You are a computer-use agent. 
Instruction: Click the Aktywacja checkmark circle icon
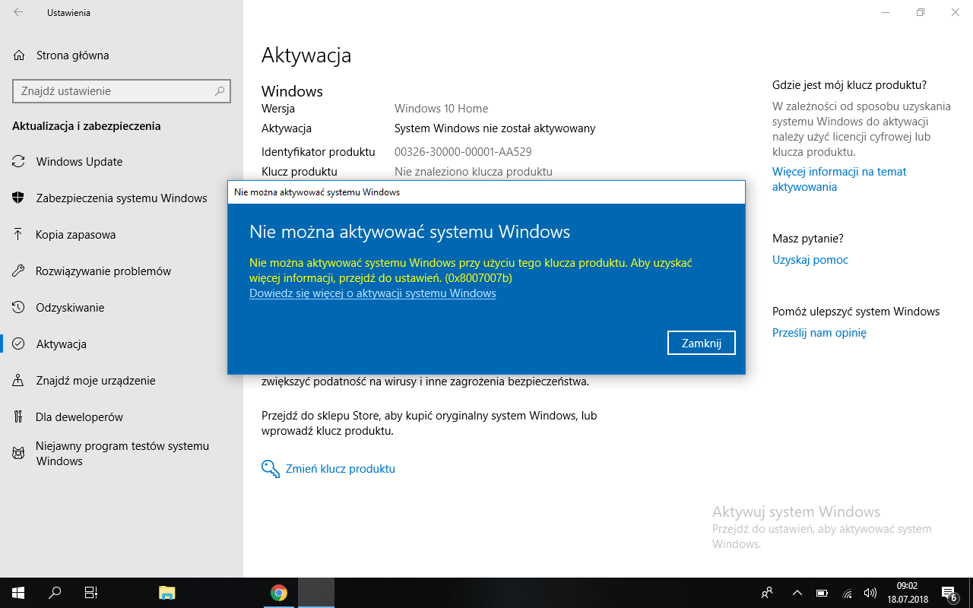(19, 344)
